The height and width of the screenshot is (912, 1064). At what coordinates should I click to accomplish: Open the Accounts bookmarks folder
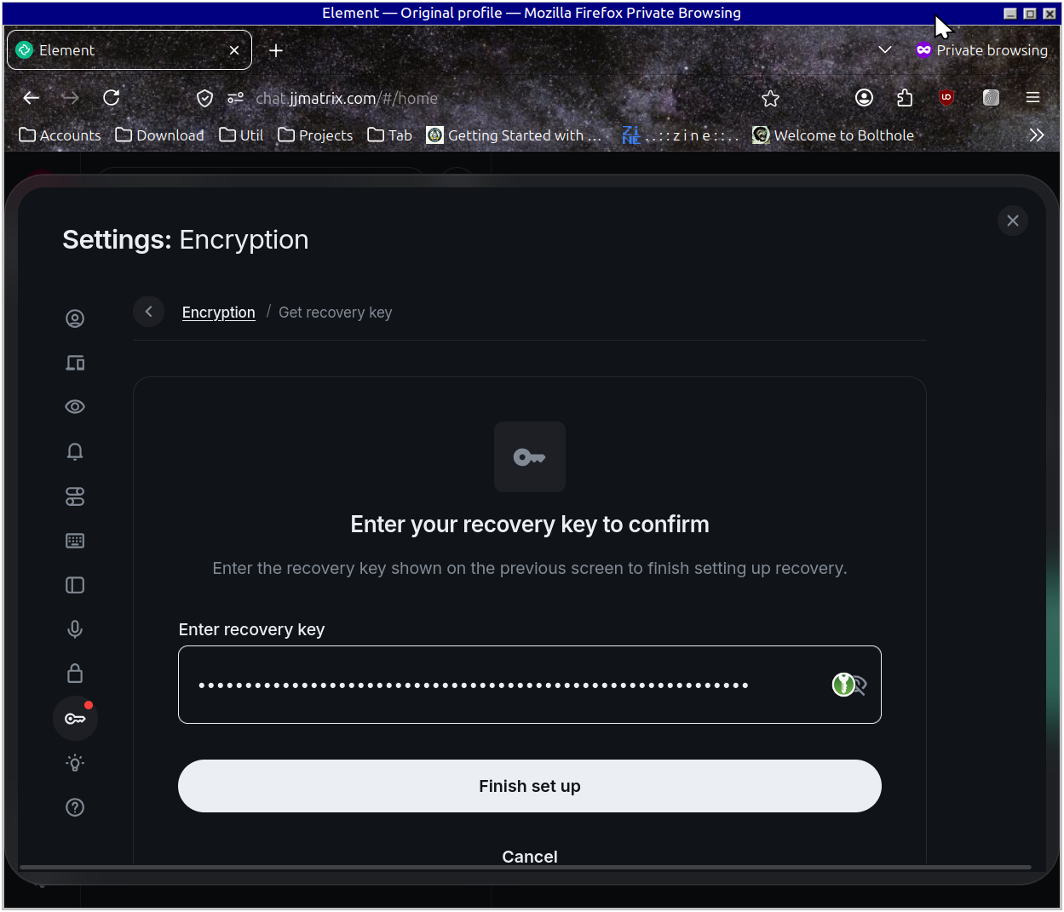coord(60,135)
